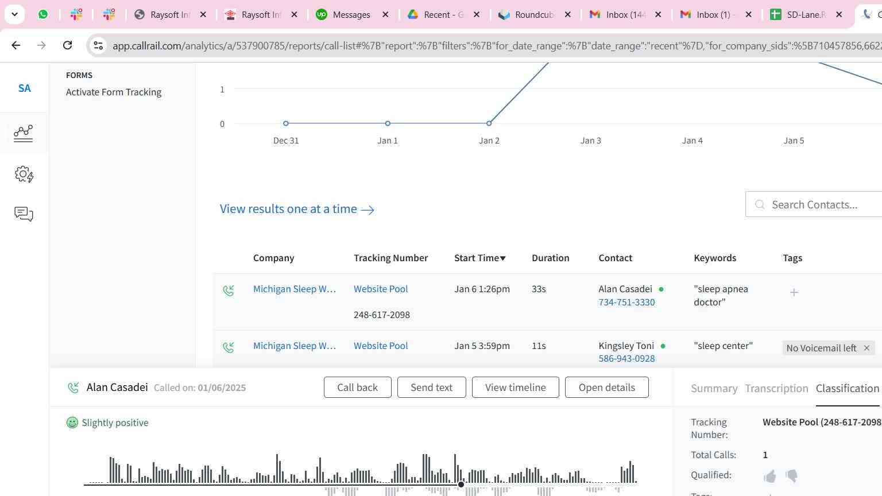The width and height of the screenshot is (882, 496).
Task: Open the Transcription tab
Action: (776, 389)
